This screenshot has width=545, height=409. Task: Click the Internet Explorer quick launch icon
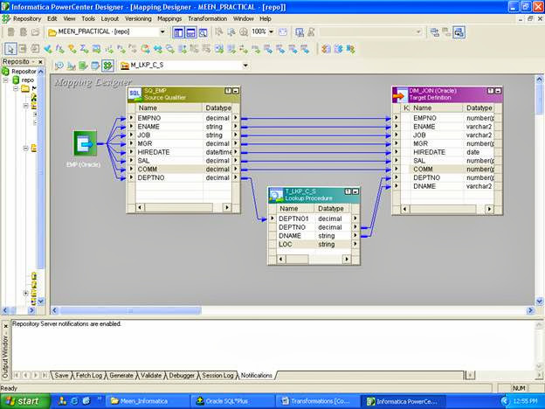point(74,401)
